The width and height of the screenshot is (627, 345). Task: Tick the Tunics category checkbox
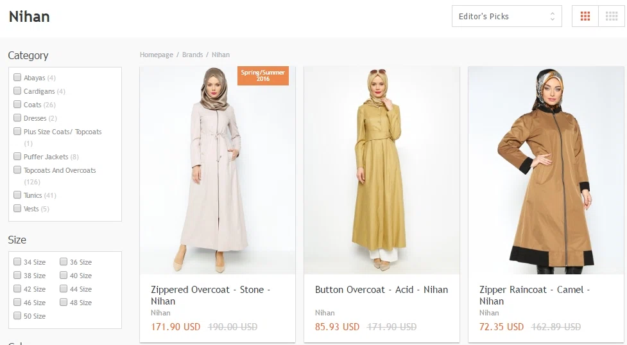click(17, 195)
